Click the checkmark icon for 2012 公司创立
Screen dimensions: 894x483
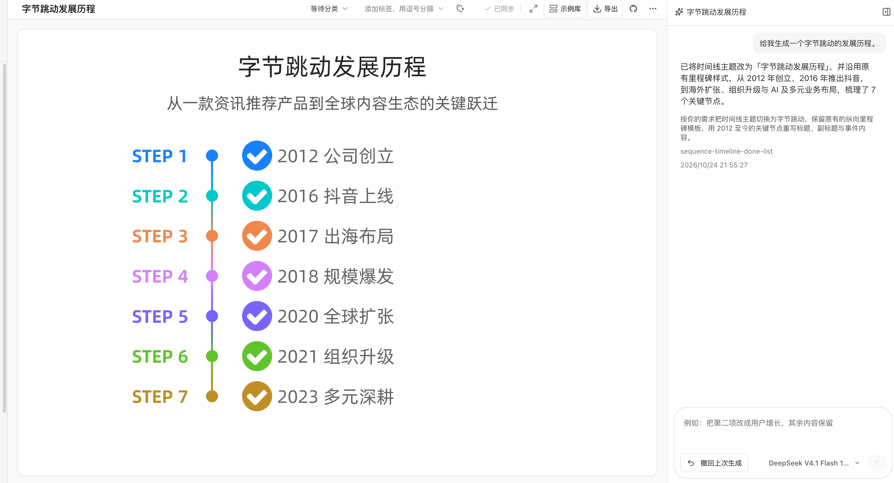(x=257, y=156)
